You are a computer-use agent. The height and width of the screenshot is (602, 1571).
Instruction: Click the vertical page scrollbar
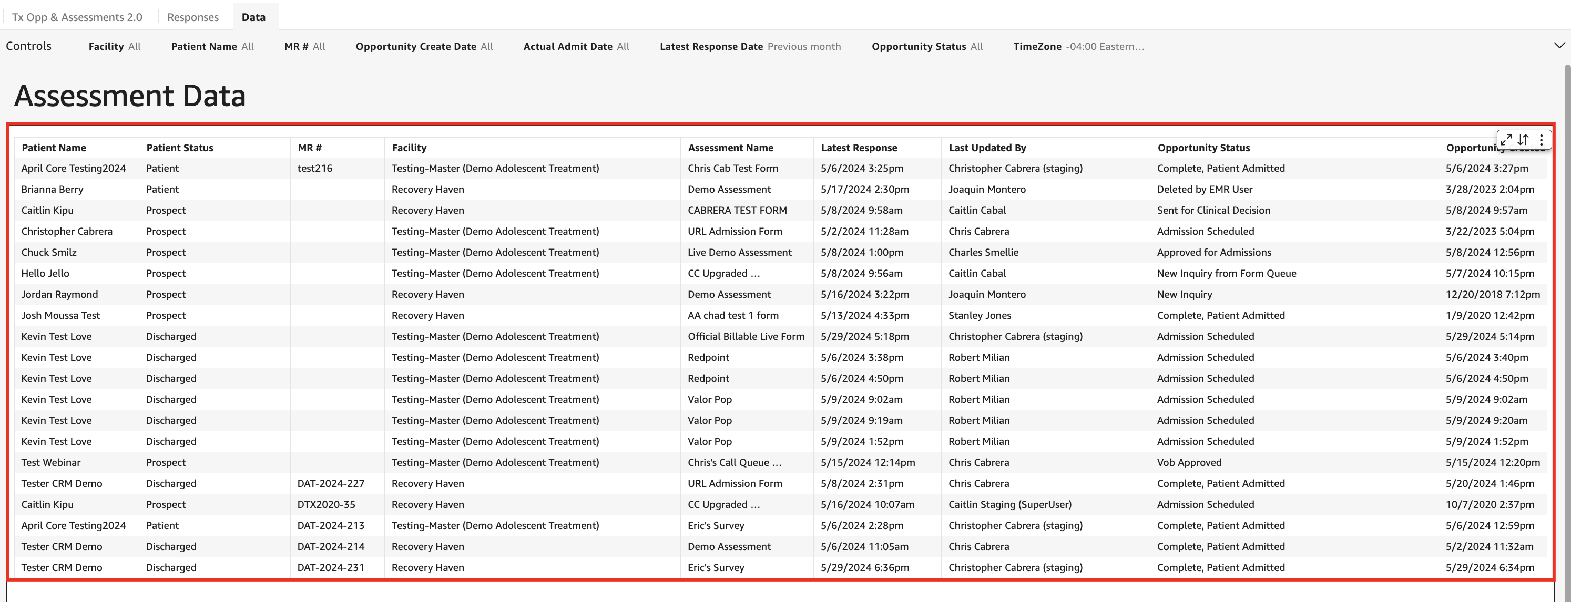click(x=1567, y=305)
